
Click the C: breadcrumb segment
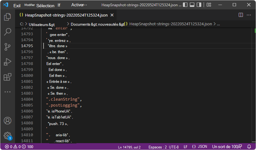point(22,24)
